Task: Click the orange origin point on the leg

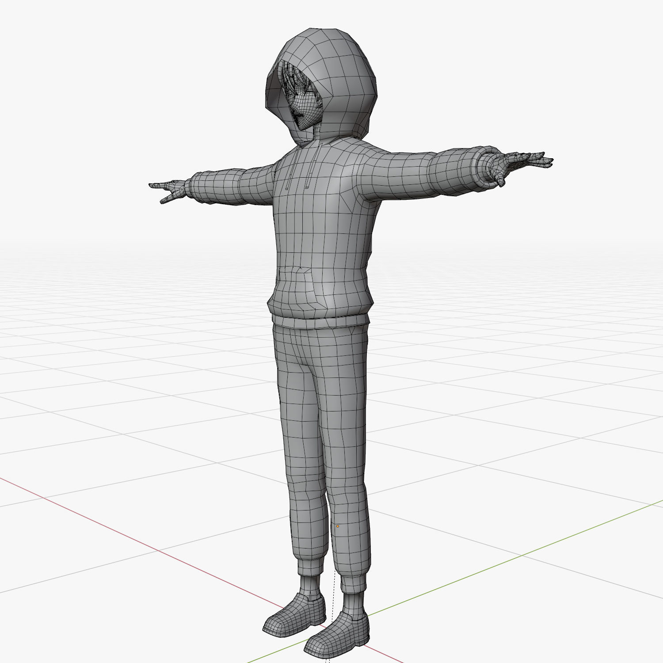Action: coord(338,526)
